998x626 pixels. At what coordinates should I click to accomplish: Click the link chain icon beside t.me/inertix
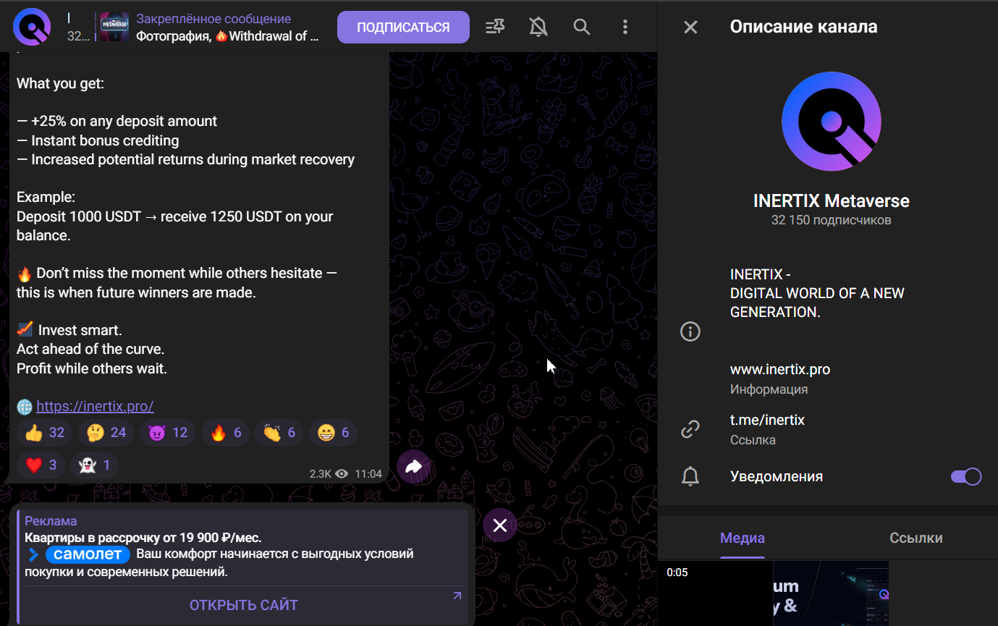point(690,429)
